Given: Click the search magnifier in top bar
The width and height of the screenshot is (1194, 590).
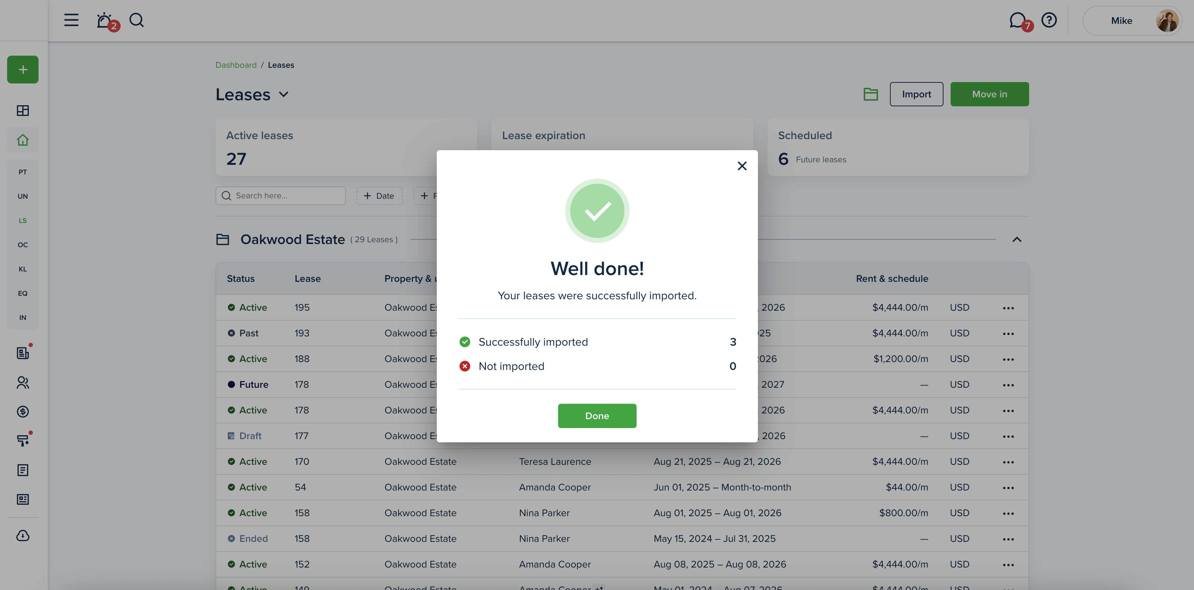Looking at the screenshot, I should click(x=136, y=20).
